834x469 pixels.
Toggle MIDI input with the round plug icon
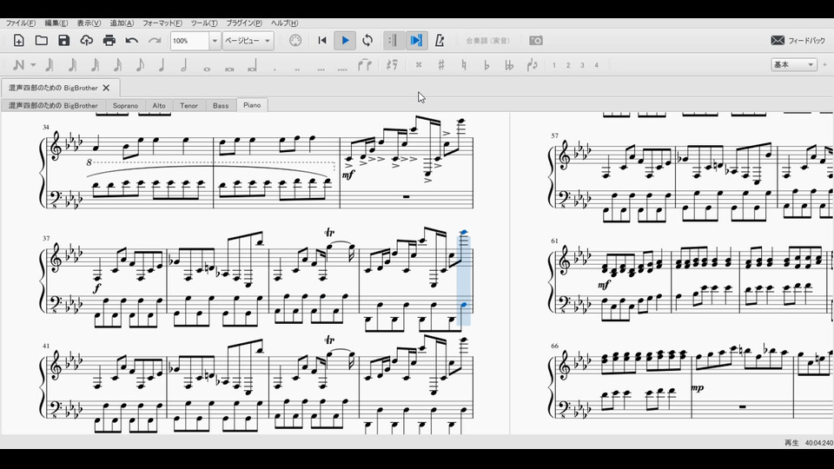(x=295, y=41)
